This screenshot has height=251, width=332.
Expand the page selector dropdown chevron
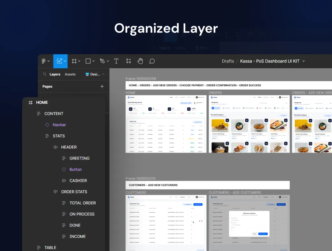pyautogui.click(x=103, y=74)
